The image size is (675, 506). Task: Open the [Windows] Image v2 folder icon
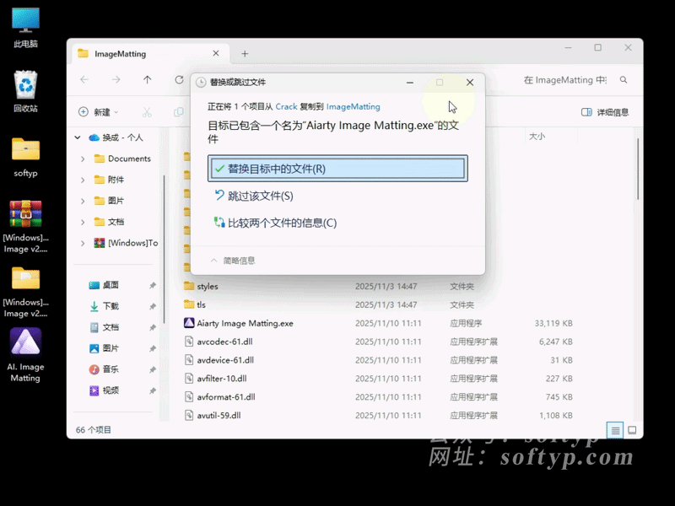[25, 292]
